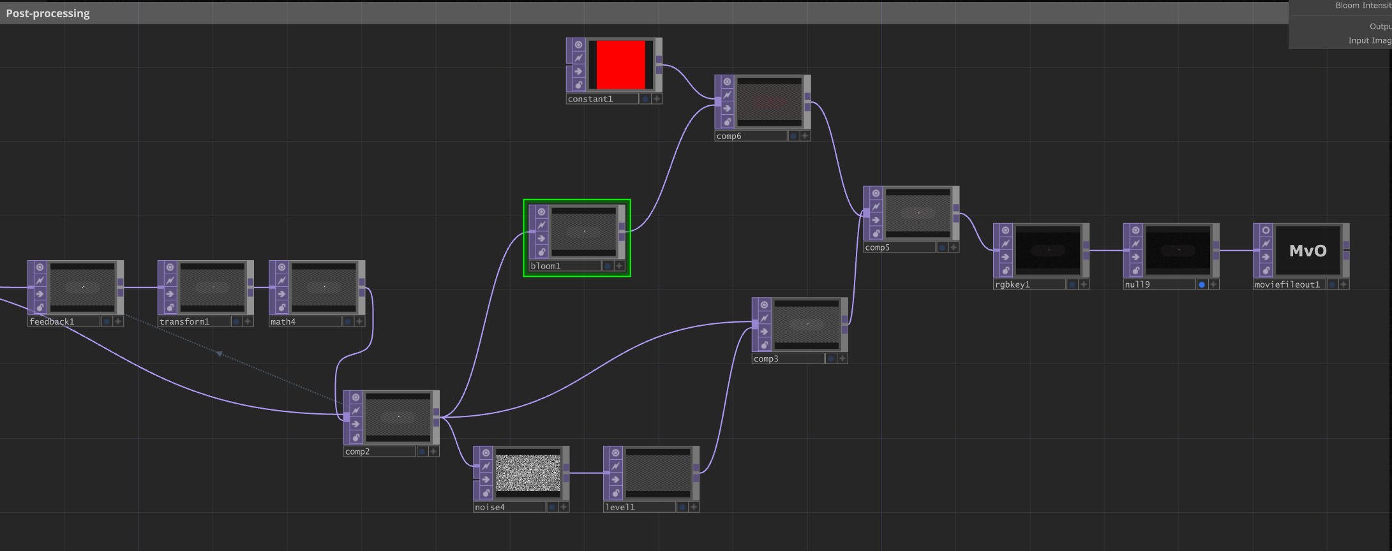The image size is (1392, 551).
Task: Bypass the comp3 node
Action: coord(764,332)
